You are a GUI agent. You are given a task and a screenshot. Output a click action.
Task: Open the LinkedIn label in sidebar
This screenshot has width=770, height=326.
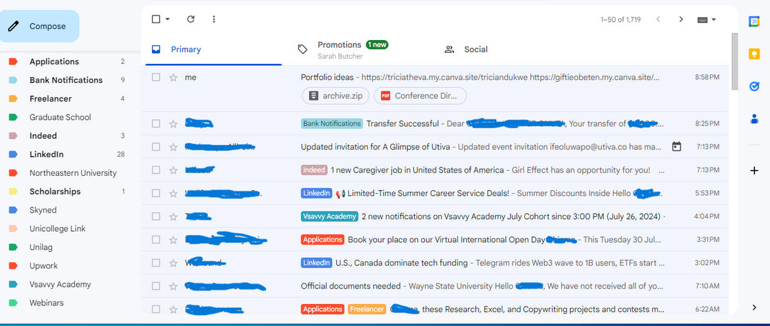click(x=46, y=155)
